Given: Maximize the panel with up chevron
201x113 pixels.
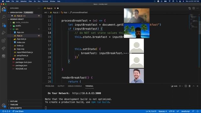Looking at the screenshot, I should (193, 86).
